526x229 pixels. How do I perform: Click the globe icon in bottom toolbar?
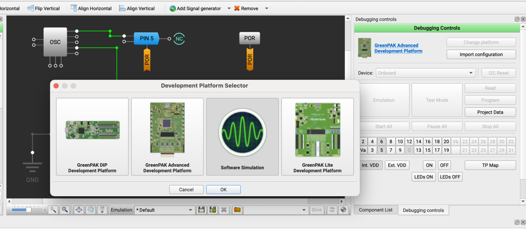(x=344, y=210)
